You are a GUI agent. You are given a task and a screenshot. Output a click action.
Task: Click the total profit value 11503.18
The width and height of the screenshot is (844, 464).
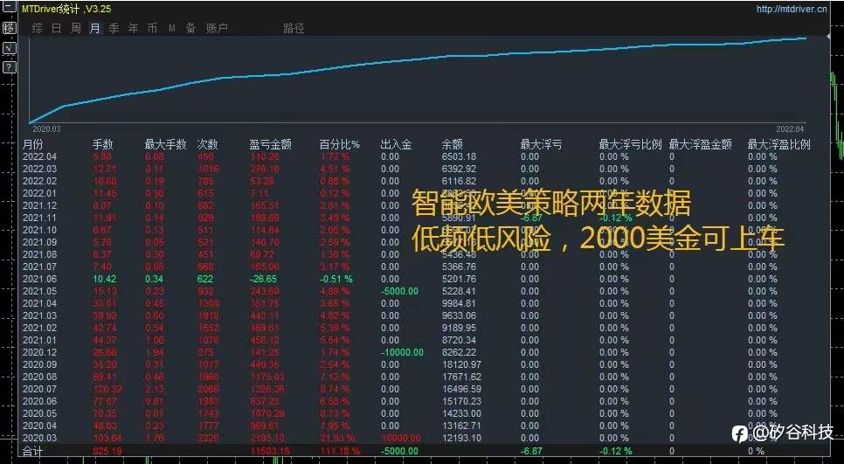(270, 451)
